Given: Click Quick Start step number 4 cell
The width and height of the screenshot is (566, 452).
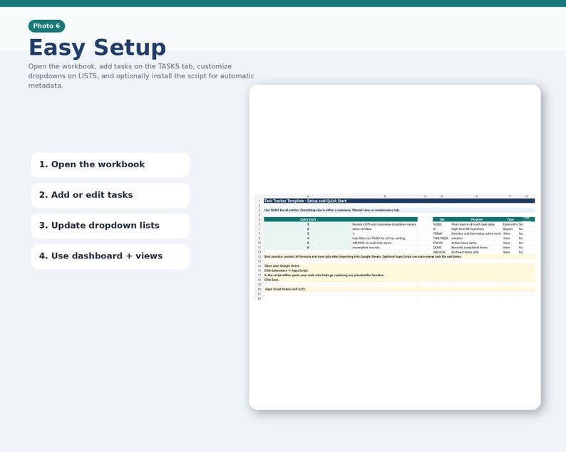Looking at the screenshot, I should 308,238.
